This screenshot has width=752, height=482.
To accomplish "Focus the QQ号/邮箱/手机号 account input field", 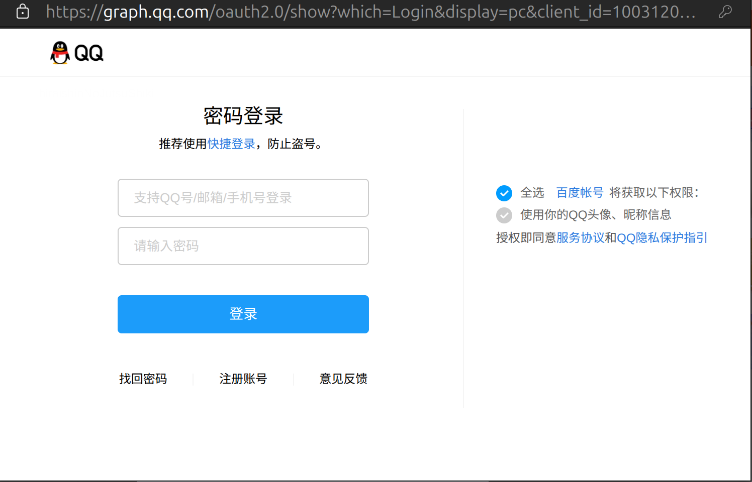I will point(243,198).
